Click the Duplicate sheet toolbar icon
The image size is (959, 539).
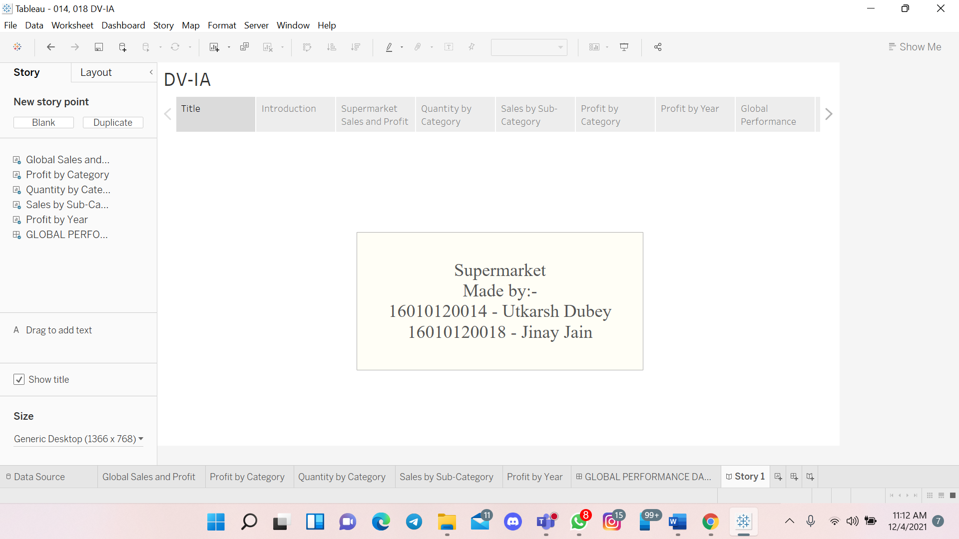[x=244, y=47]
